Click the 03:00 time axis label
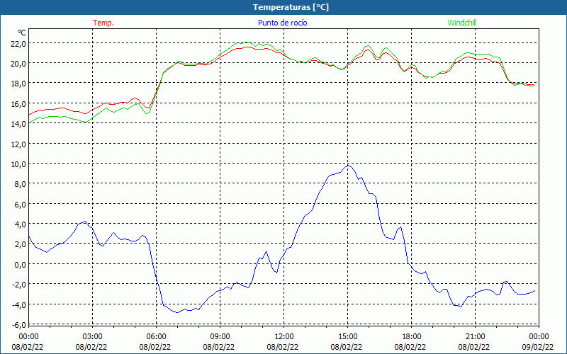 point(92,337)
